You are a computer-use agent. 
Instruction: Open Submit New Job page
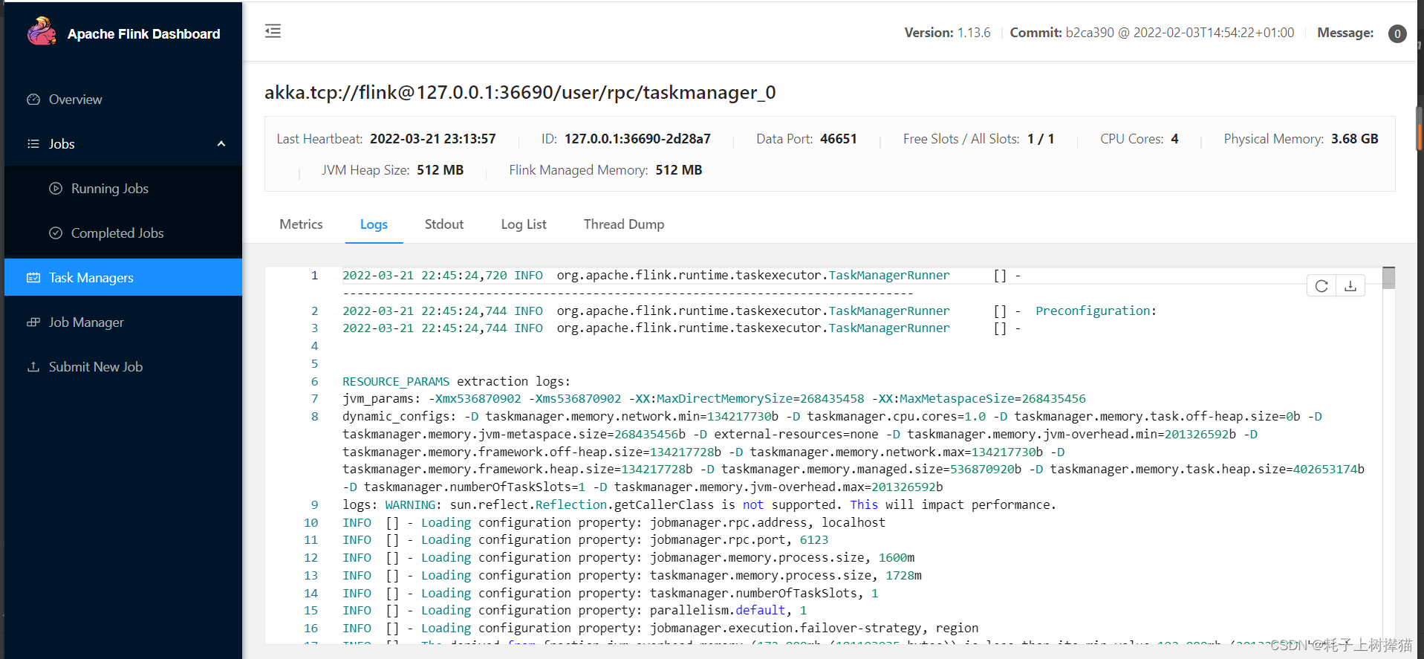click(x=123, y=367)
